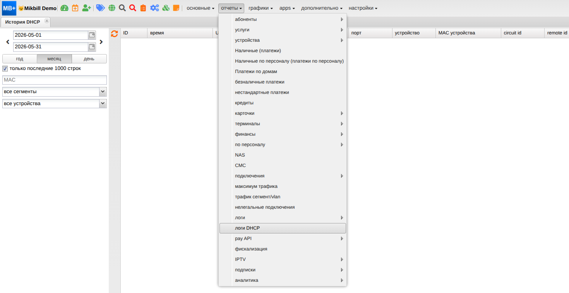Screen dimensions: 569x293
Task: Select 'трафик сегмент/vlan' menu item
Action: 283,197
